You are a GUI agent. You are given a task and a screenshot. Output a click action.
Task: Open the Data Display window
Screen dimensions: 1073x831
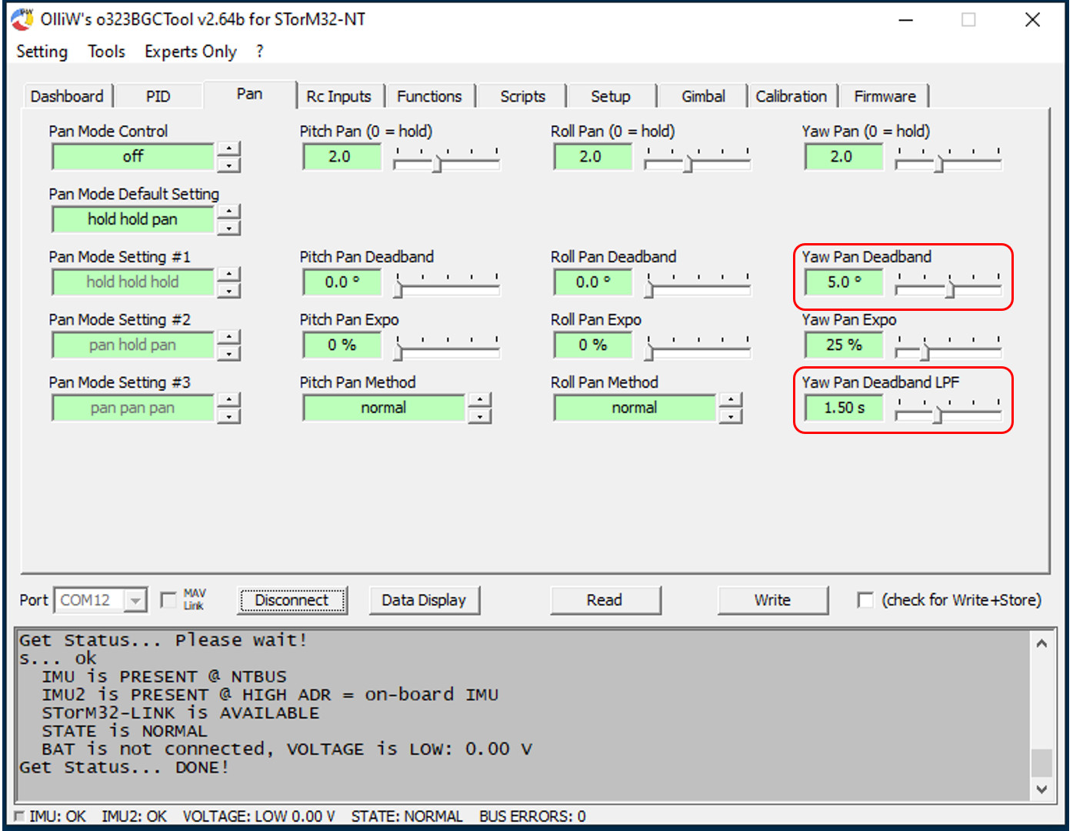[424, 600]
